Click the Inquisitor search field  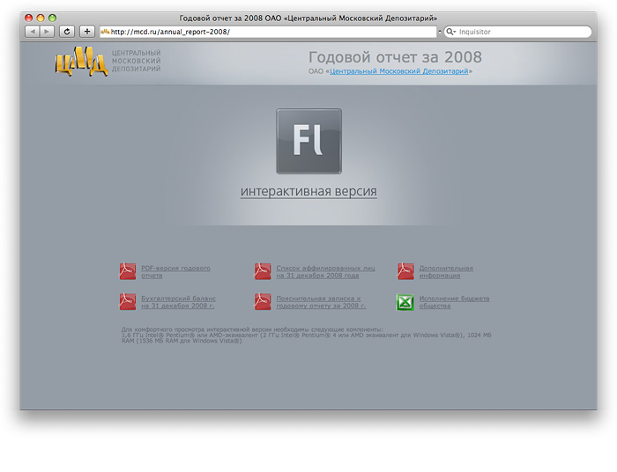pos(518,32)
